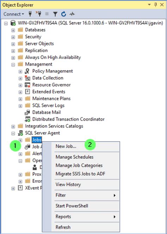Select the Server Objects tree item
Viewport: 167px width, 234px height.
[x=39, y=43]
